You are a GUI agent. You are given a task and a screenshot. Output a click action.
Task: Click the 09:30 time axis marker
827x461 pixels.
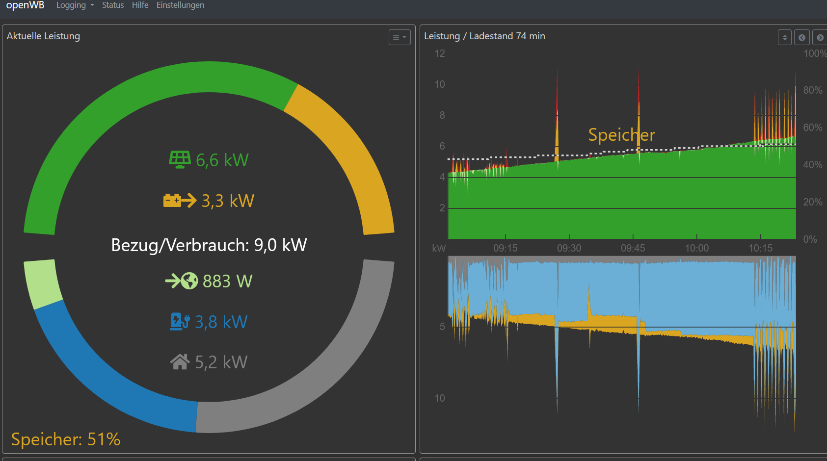click(x=569, y=248)
